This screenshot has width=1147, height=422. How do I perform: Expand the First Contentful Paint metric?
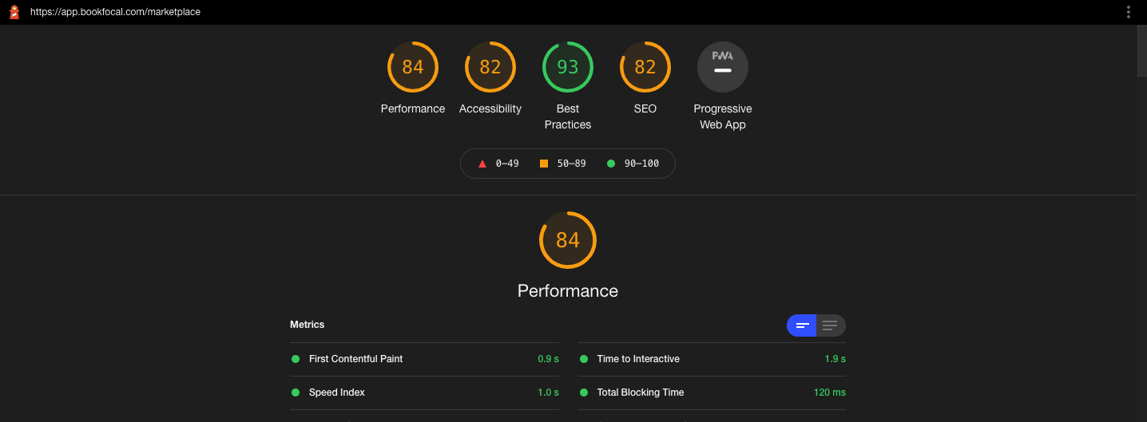[x=355, y=359]
